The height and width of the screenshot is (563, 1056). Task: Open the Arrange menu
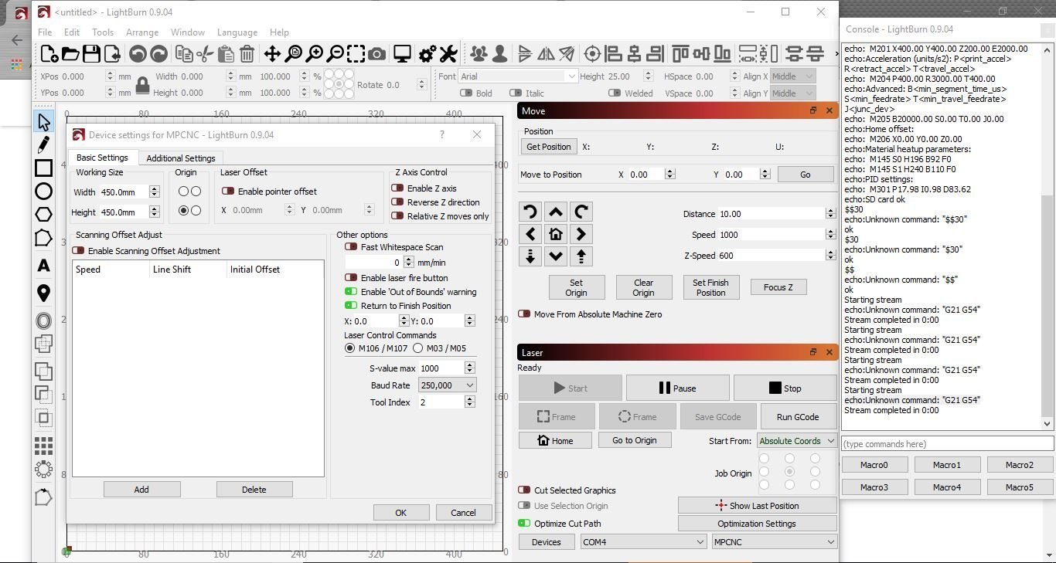[x=142, y=32]
